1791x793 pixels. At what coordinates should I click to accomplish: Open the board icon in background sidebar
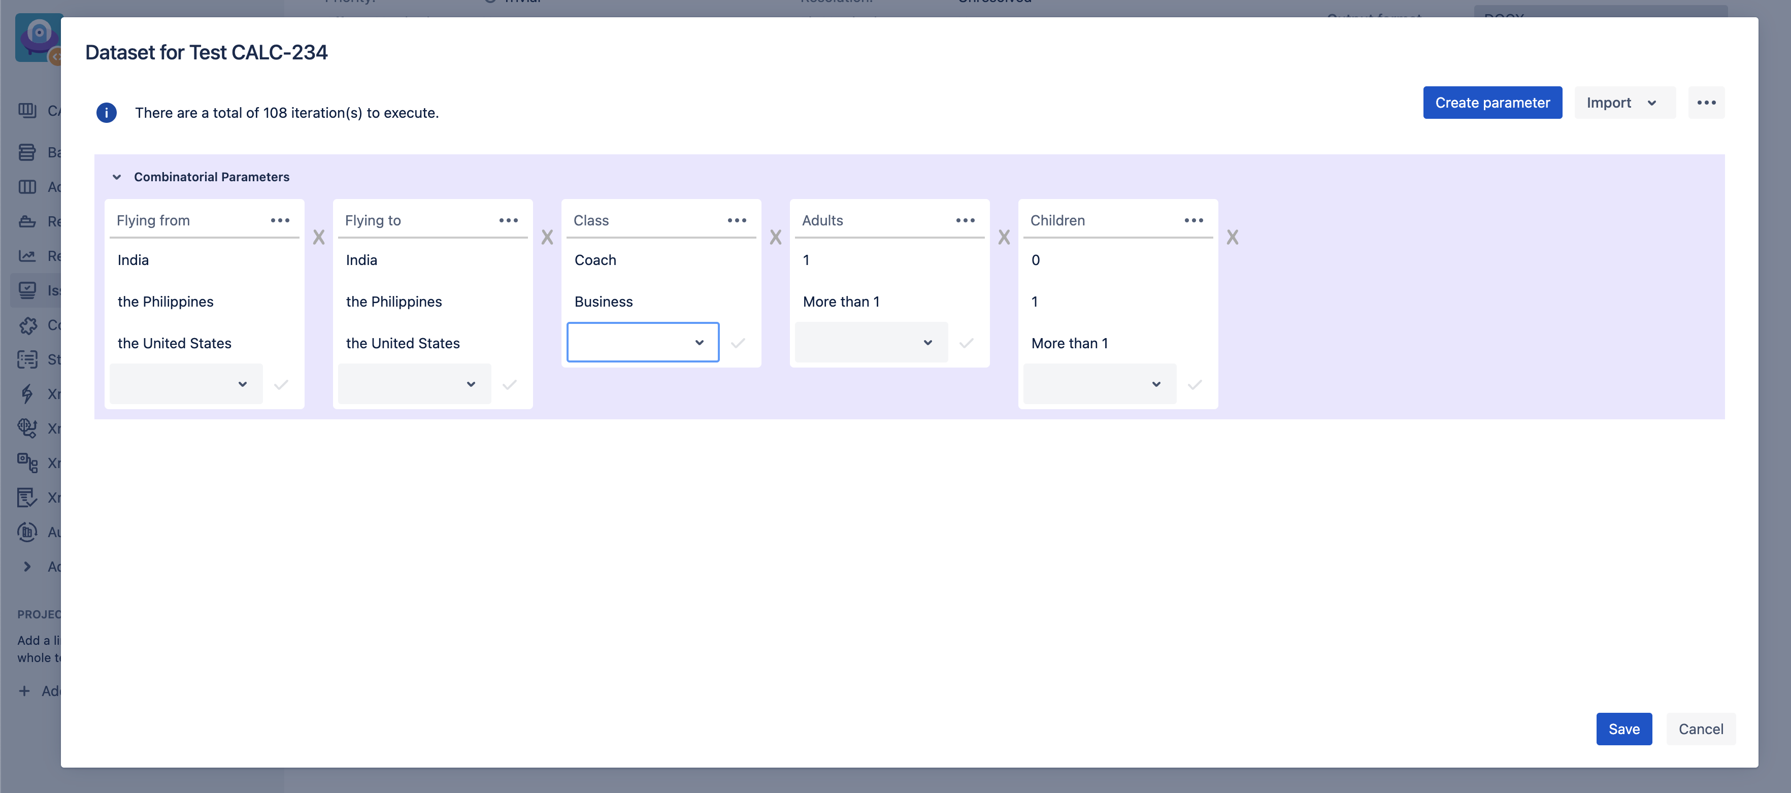[27, 111]
